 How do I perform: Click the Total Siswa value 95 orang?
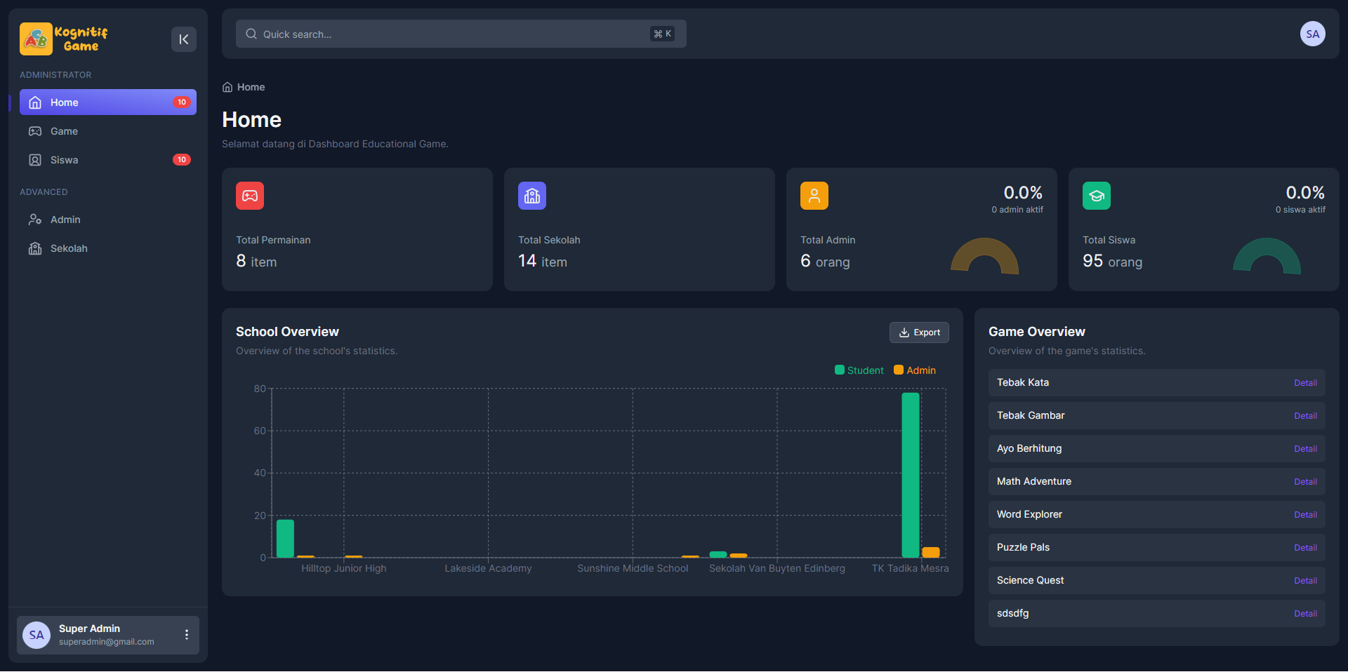[1112, 261]
